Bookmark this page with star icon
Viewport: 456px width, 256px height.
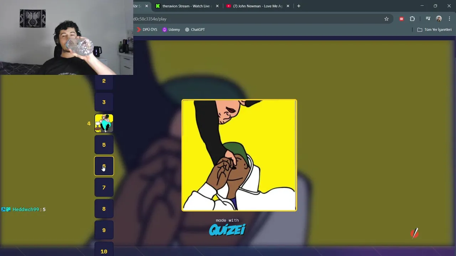[x=387, y=19]
